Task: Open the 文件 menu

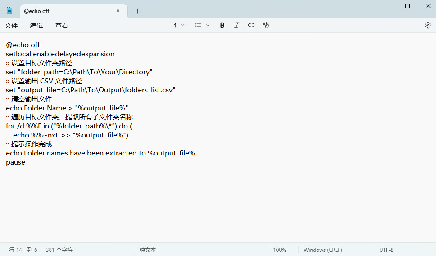Action: click(x=11, y=26)
